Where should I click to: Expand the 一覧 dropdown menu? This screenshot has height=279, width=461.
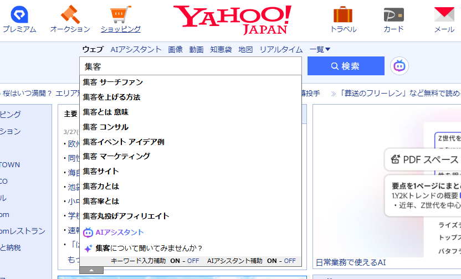[x=320, y=49]
